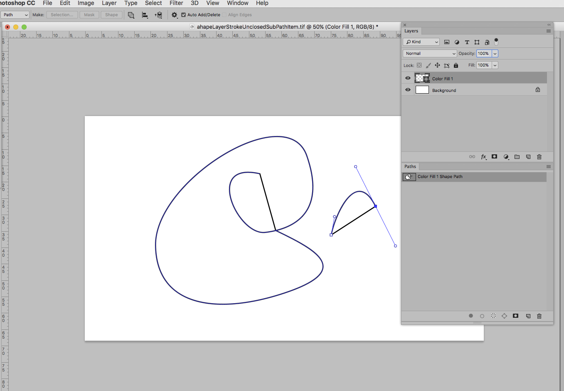Delete the current layer via trash icon
The height and width of the screenshot is (391, 564).
(x=539, y=157)
